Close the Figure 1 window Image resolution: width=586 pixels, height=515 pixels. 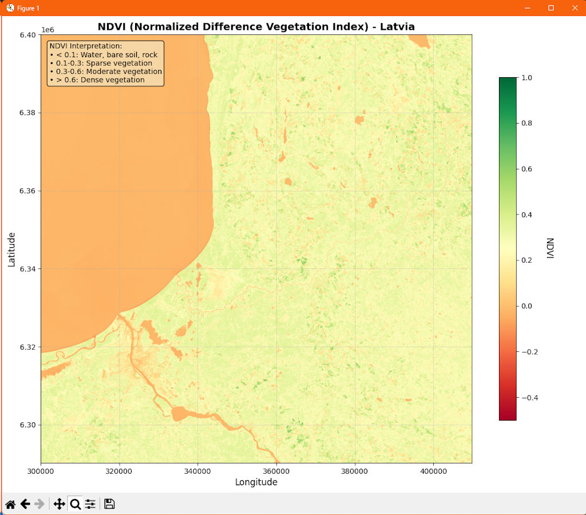coord(575,8)
